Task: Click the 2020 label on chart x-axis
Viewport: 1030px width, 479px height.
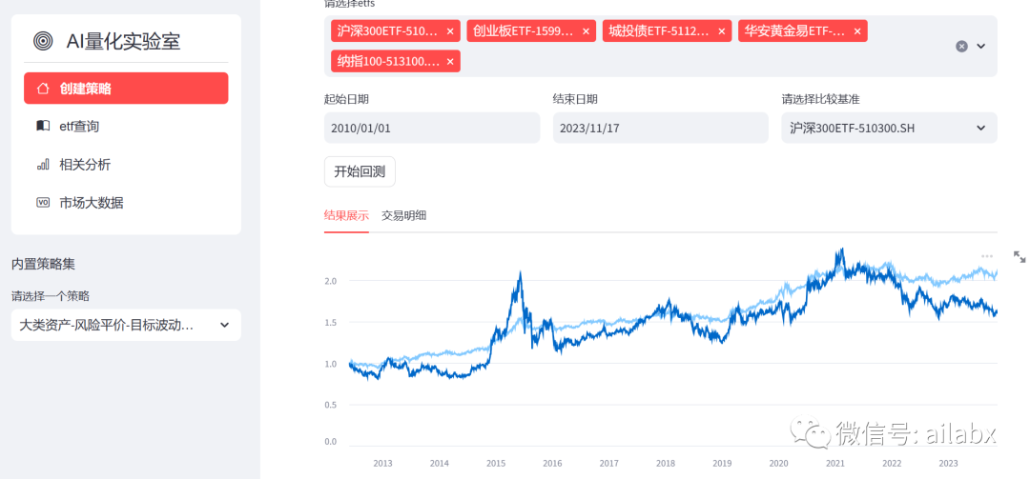Action: pyautogui.click(x=778, y=463)
